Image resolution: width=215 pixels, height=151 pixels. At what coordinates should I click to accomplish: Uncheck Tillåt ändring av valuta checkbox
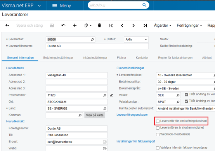tap(186, 94)
